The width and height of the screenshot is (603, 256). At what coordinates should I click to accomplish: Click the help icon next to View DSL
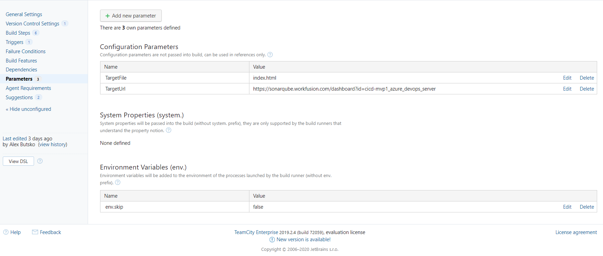pyautogui.click(x=40, y=161)
